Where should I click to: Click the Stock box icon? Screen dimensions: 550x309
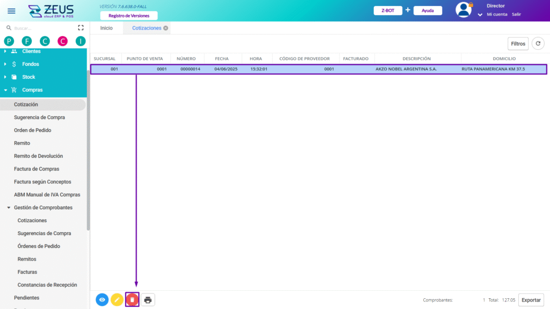[14, 77]
